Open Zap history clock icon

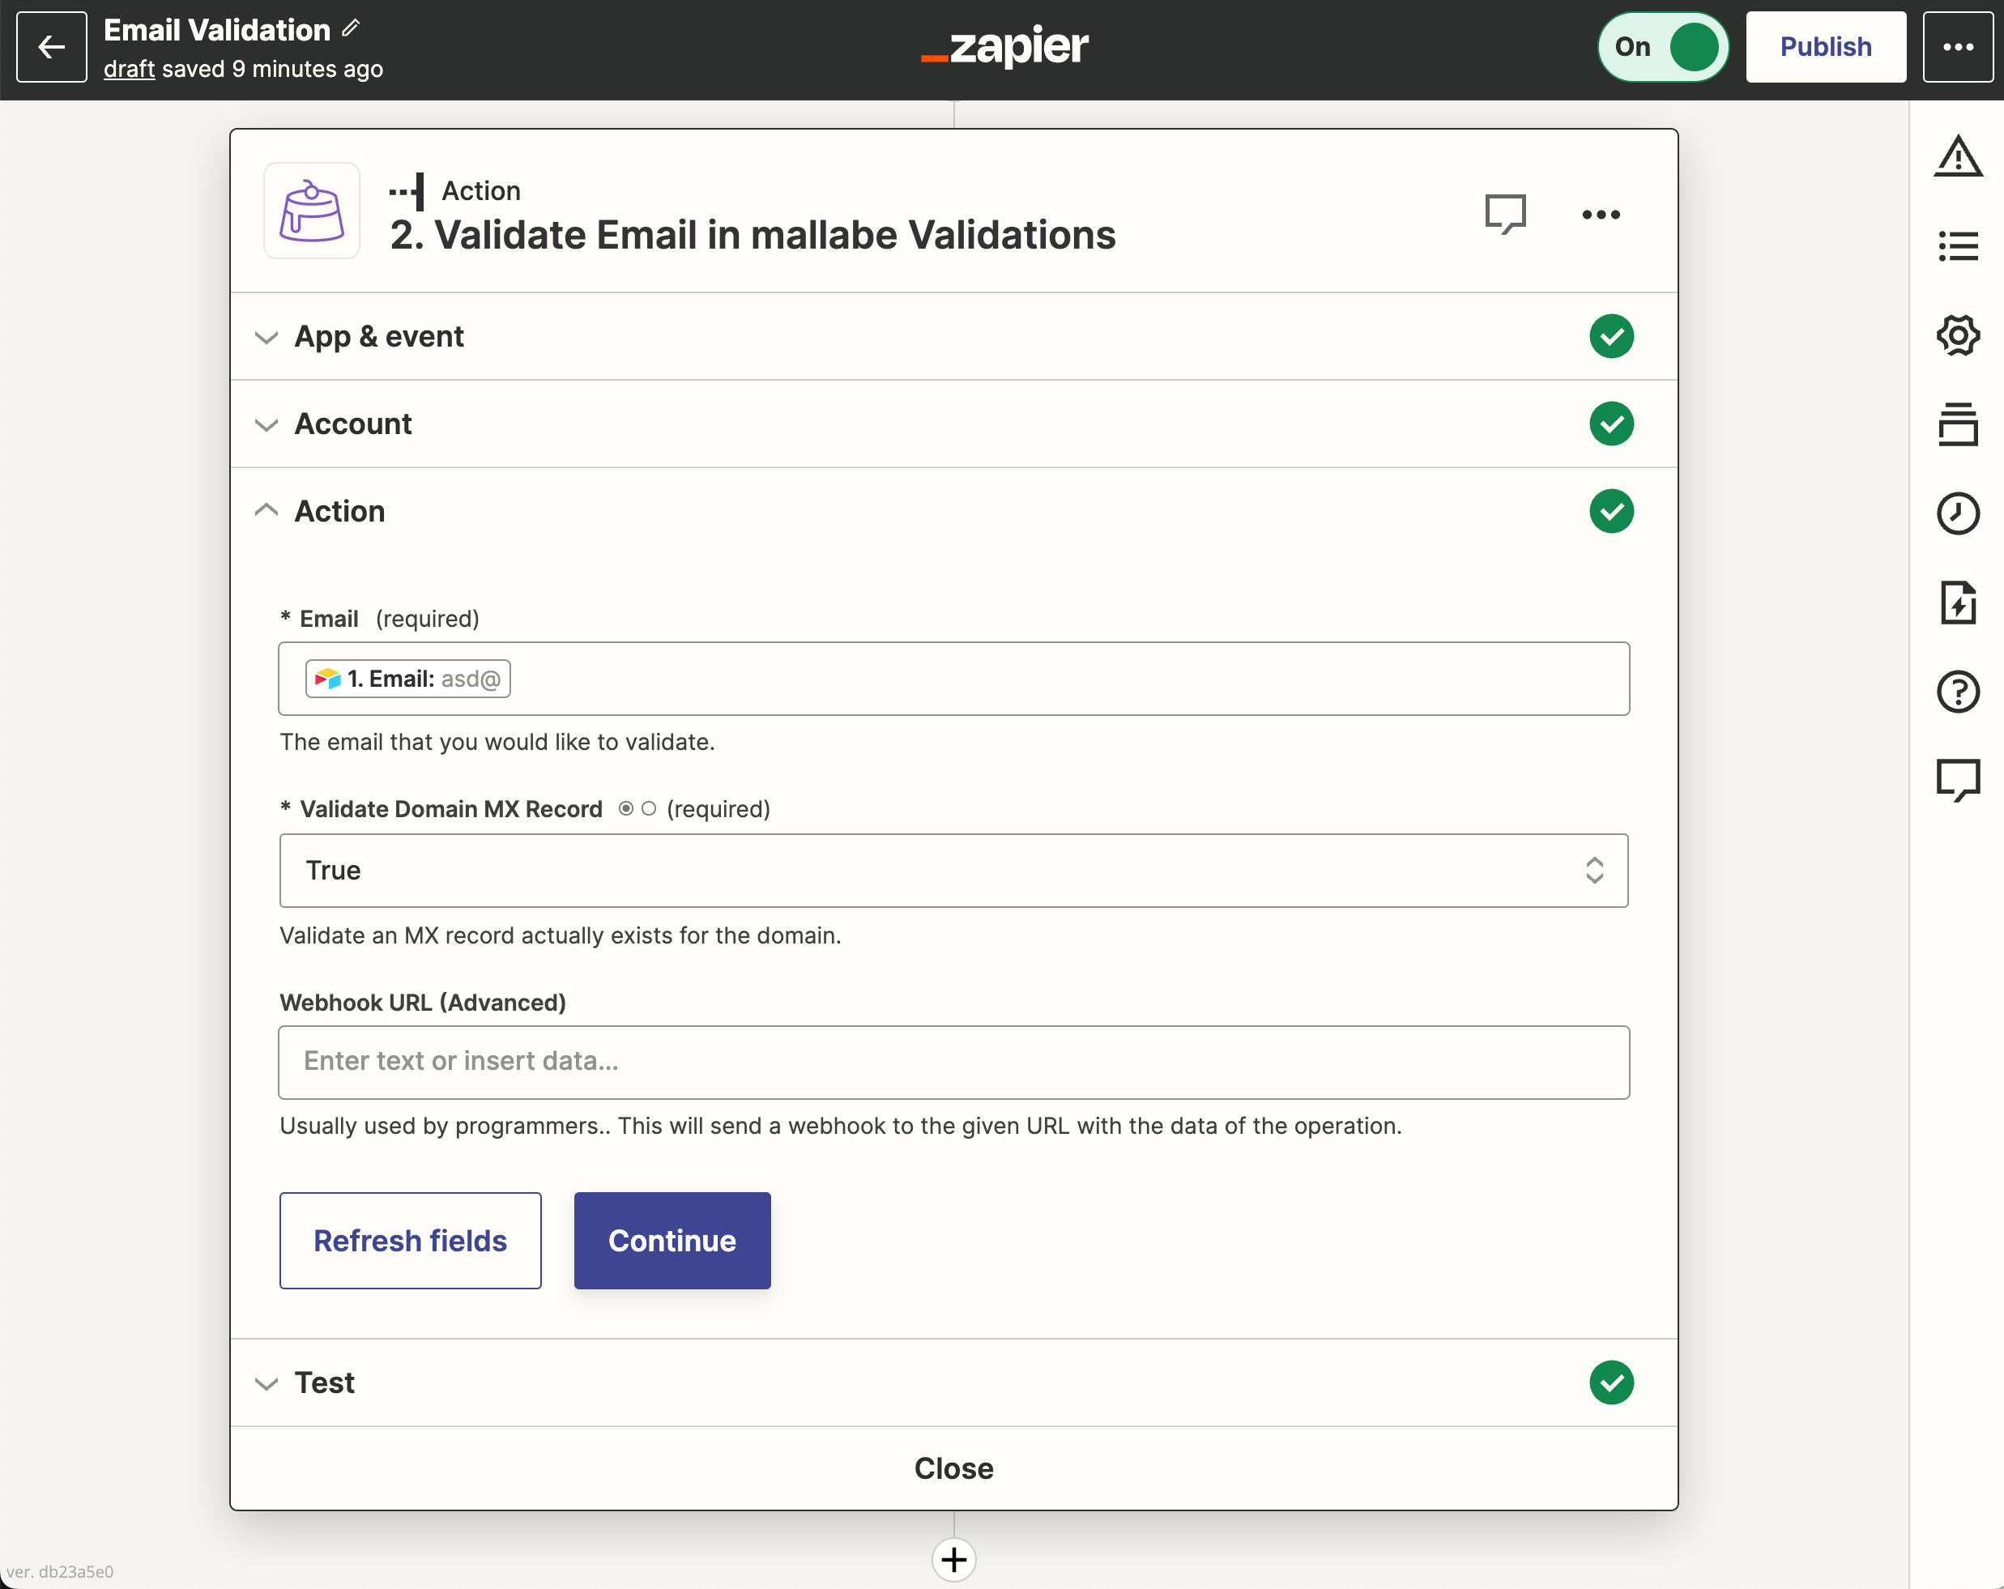tap(1958, 513)
